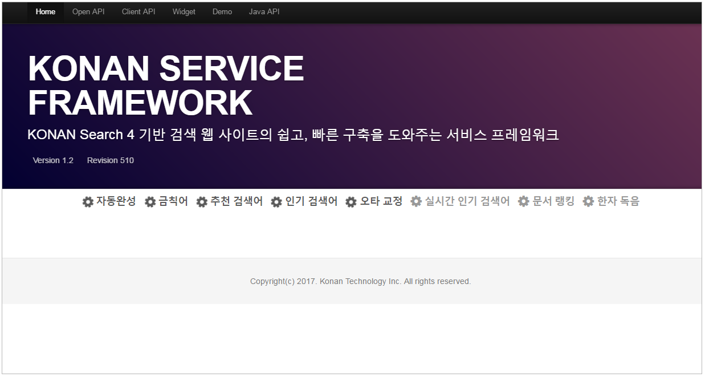Click gear icon beside 추천 검색어
Screen dimensions: 705x377
pos(202,202)
